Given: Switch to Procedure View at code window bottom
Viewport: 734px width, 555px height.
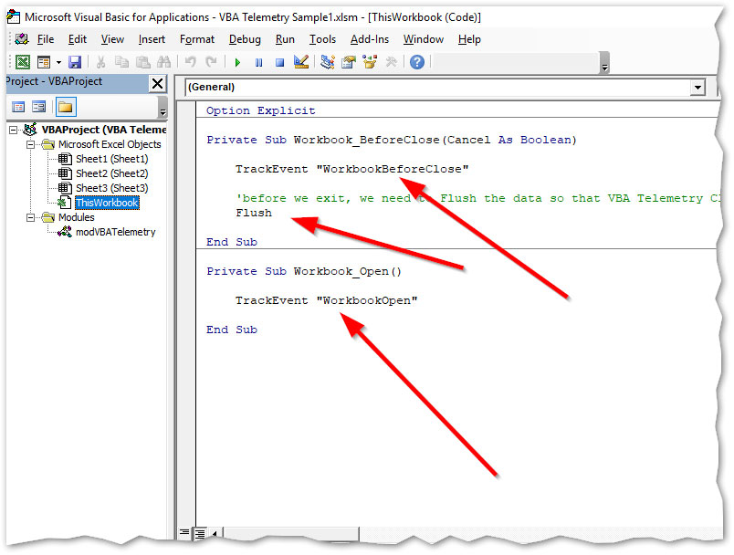Looking at the screenshot, I should click(185, 531).
